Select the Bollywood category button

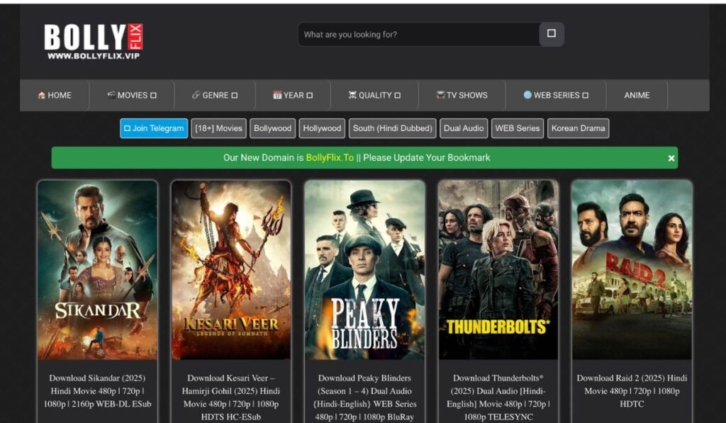click(x=272, y=128)
